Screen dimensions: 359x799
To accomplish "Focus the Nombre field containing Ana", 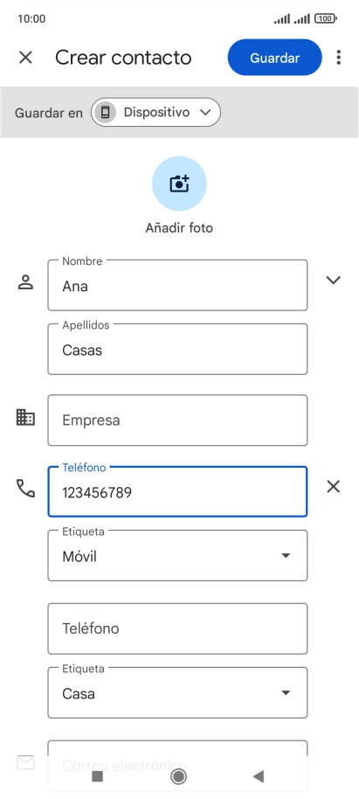I will pos(177,285).
